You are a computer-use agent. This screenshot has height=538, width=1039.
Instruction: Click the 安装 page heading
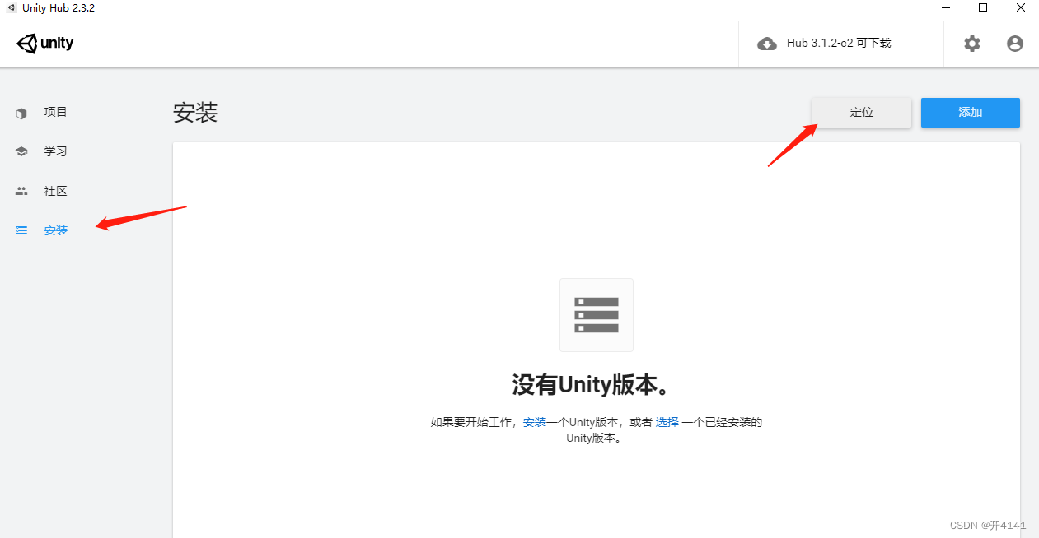(x=195, y=113)
